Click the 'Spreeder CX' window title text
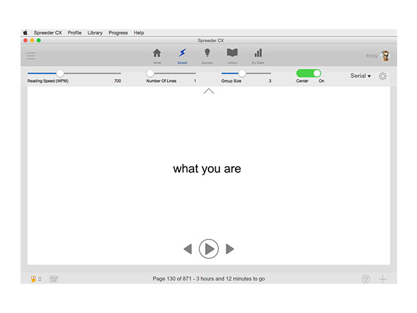The width and height of the screenshot is (417, 313). pyautogui.click(x=210, y=40)
